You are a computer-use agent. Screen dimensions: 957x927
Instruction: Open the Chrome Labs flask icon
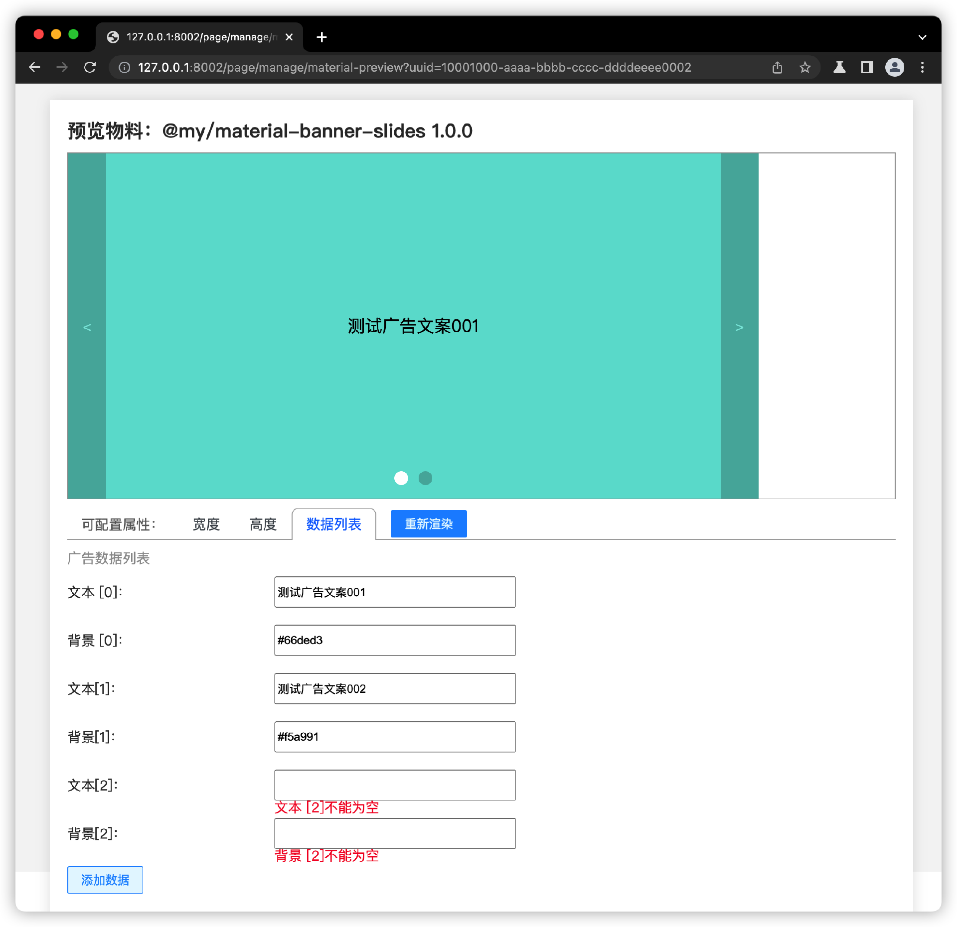click(x=839, y=67)
